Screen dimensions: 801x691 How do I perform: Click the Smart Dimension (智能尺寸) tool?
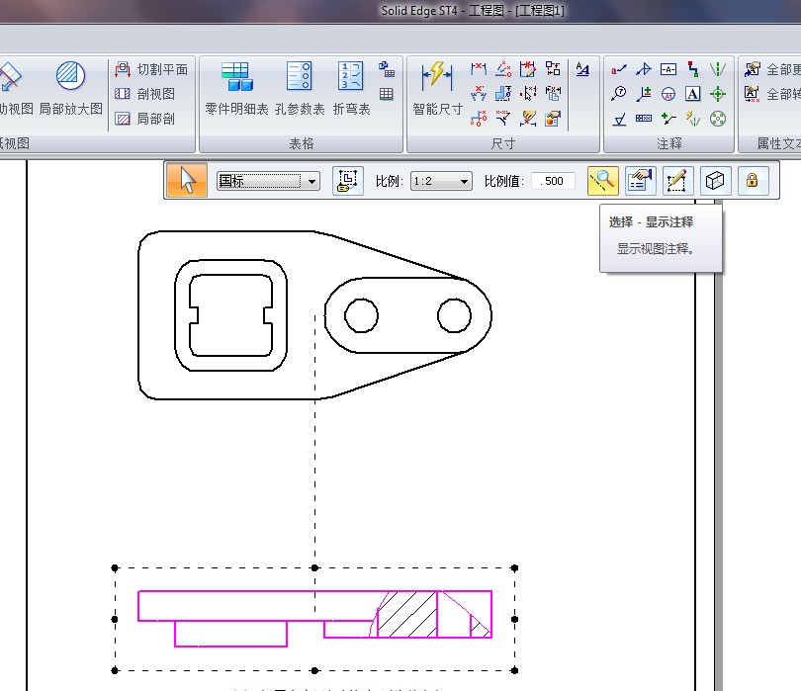click(x=437, y=88)
